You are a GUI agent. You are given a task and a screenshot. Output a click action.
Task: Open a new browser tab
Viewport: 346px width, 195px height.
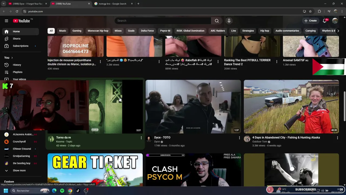click(138, 4)
